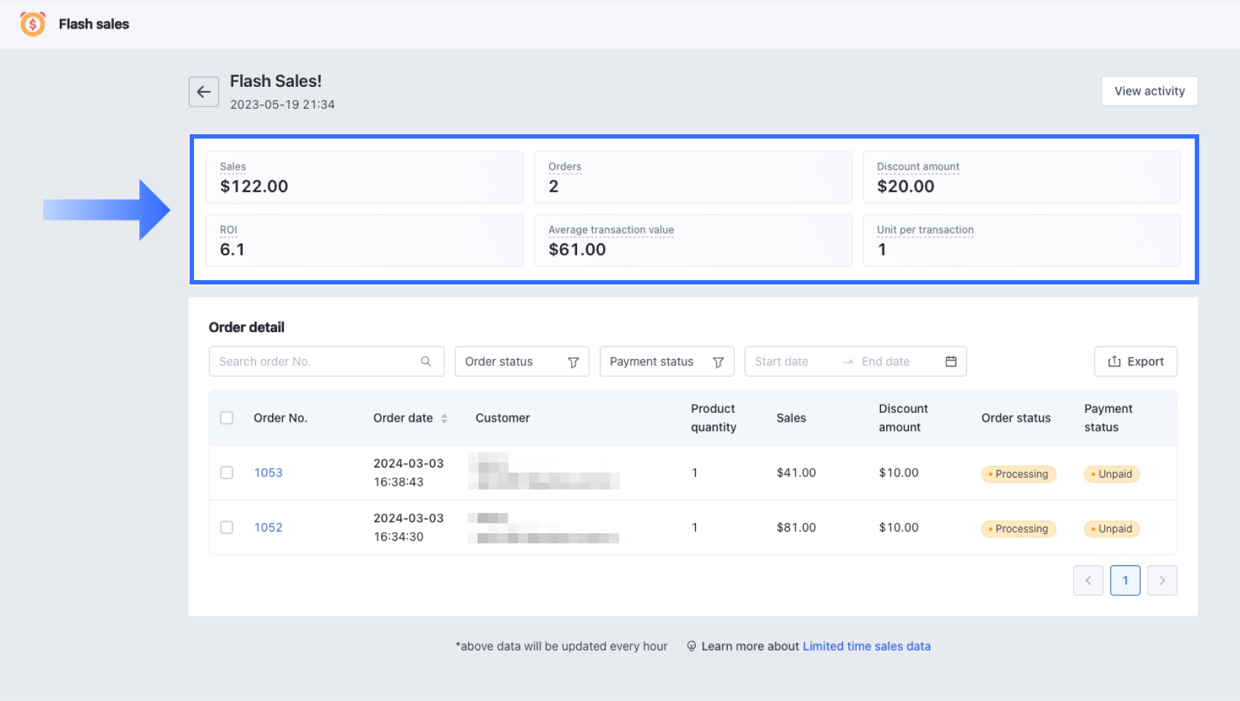
Task: Open the Order status filter dropdown
Action: coord(522,361)
